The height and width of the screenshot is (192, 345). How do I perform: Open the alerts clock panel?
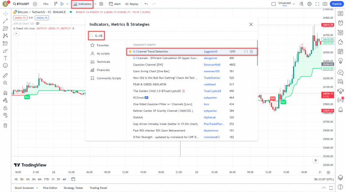point(340,23)
